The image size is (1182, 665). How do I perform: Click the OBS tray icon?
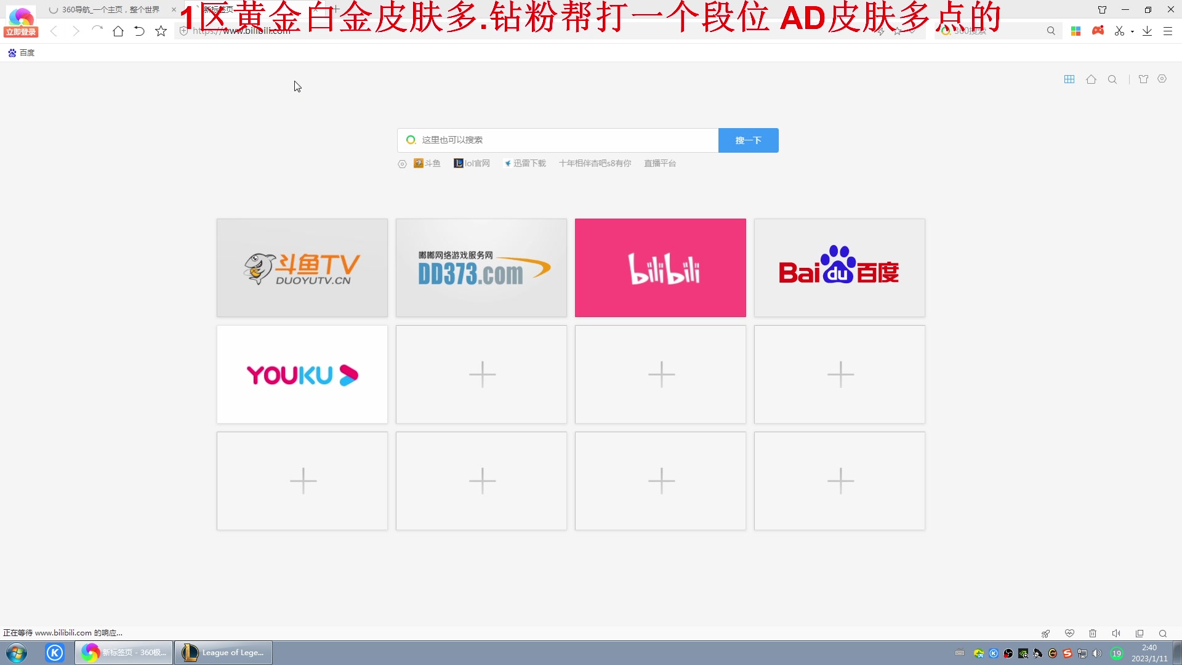1008,653
